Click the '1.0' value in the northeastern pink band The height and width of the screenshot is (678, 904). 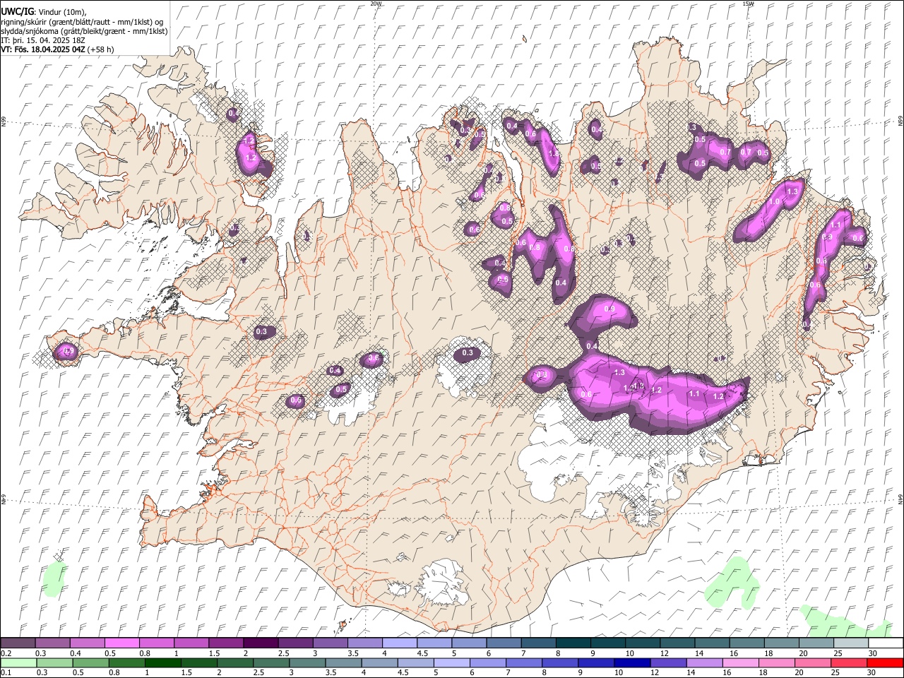click(x=774, y=202)
